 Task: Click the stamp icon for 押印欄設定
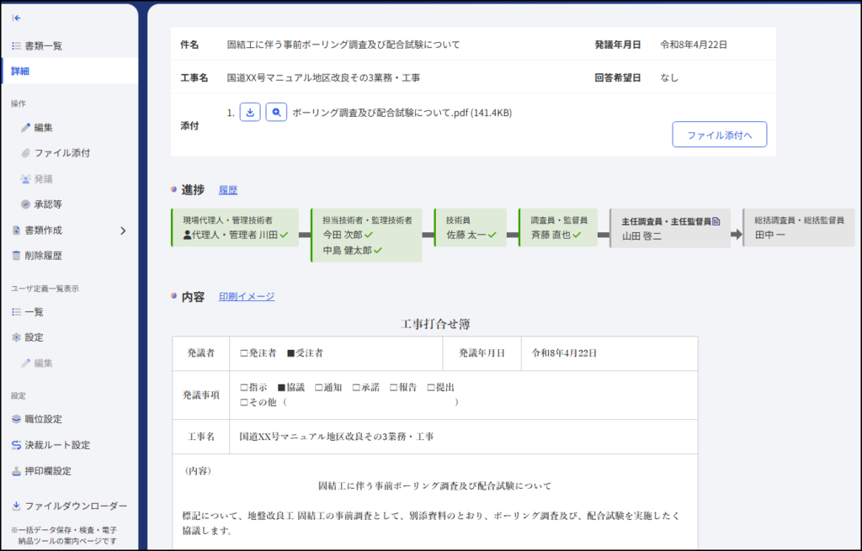pos(17,471)
